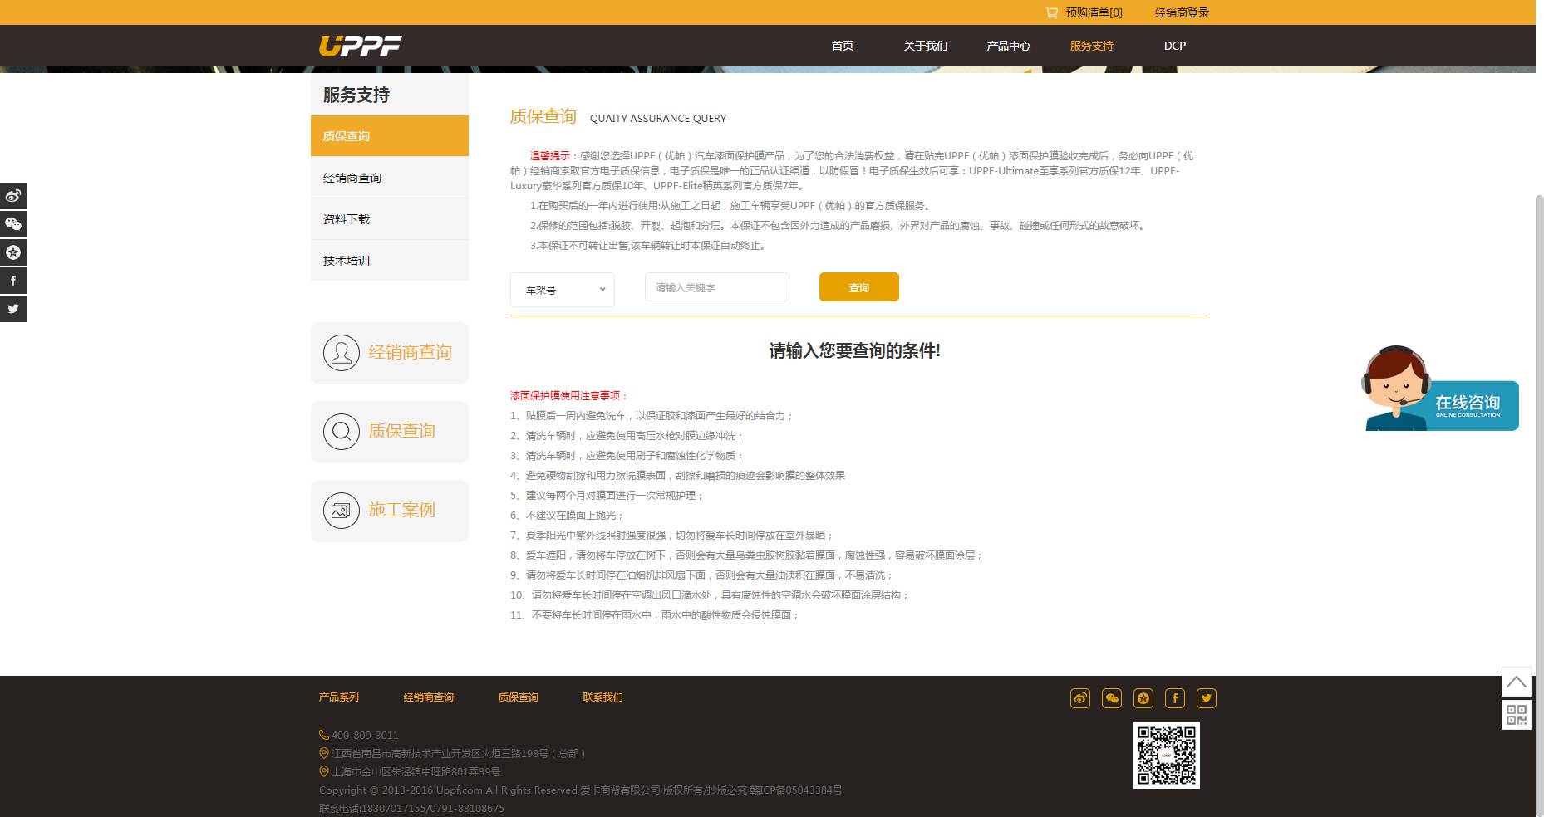
Task: Click the phone icon beside 400-809-3011
Action: (324, 735)
